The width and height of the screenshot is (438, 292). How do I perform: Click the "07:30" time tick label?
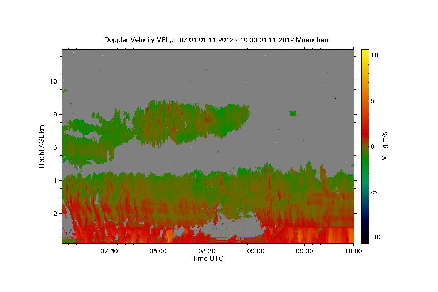pyautogui.click(x=109, y=251)
